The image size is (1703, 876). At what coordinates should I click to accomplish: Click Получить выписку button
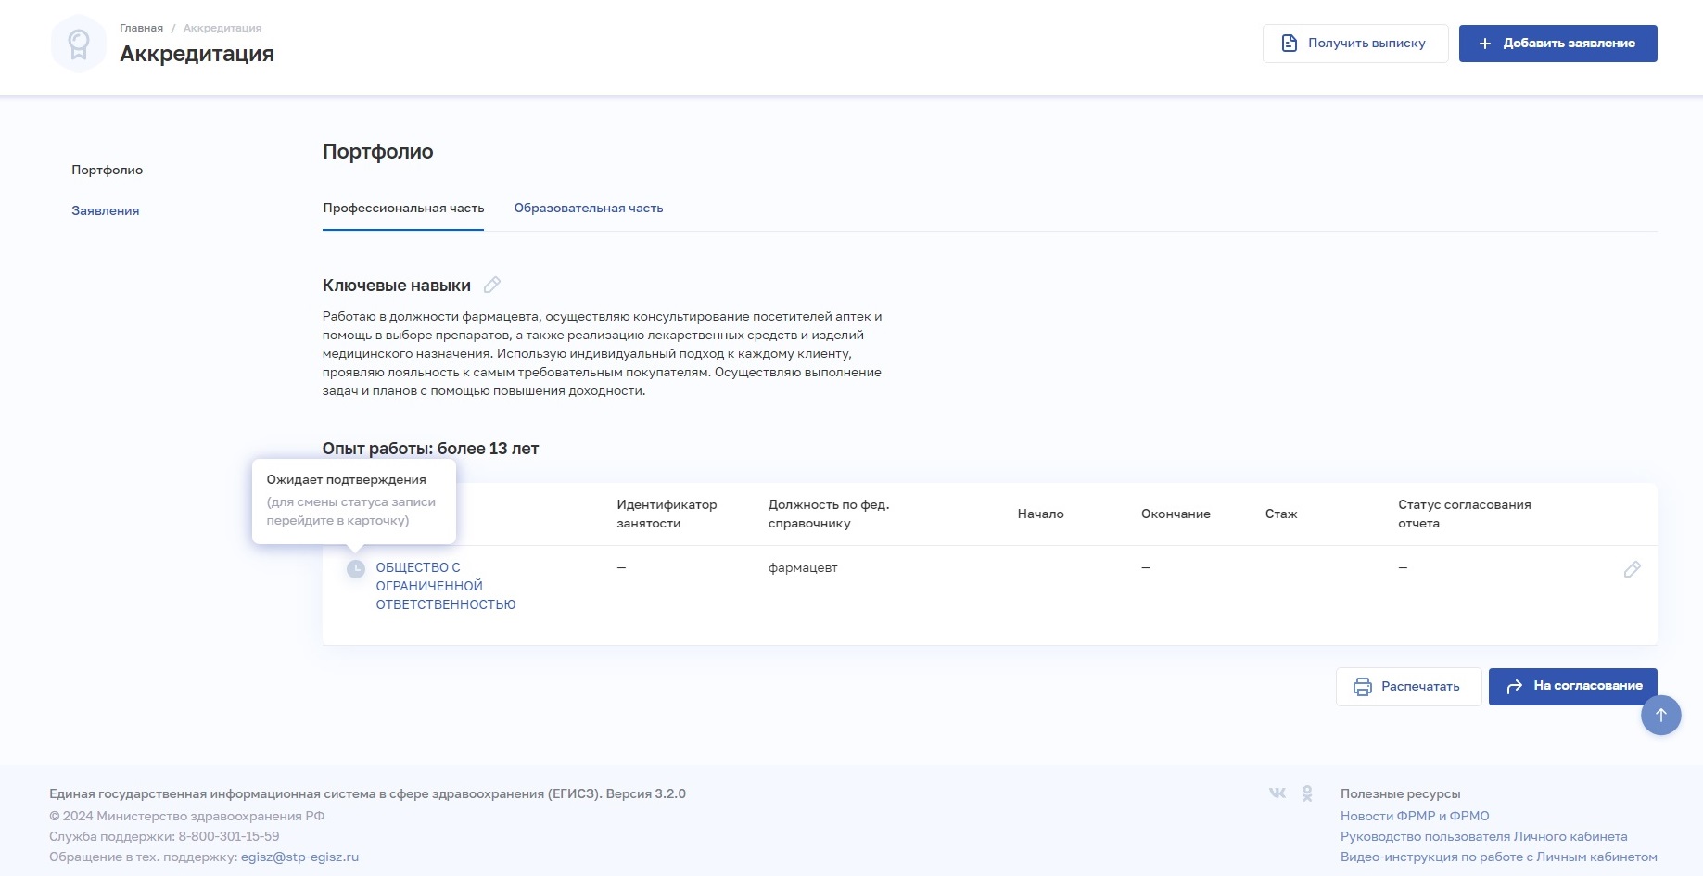pyautogui.click(x=1355, y=44)
